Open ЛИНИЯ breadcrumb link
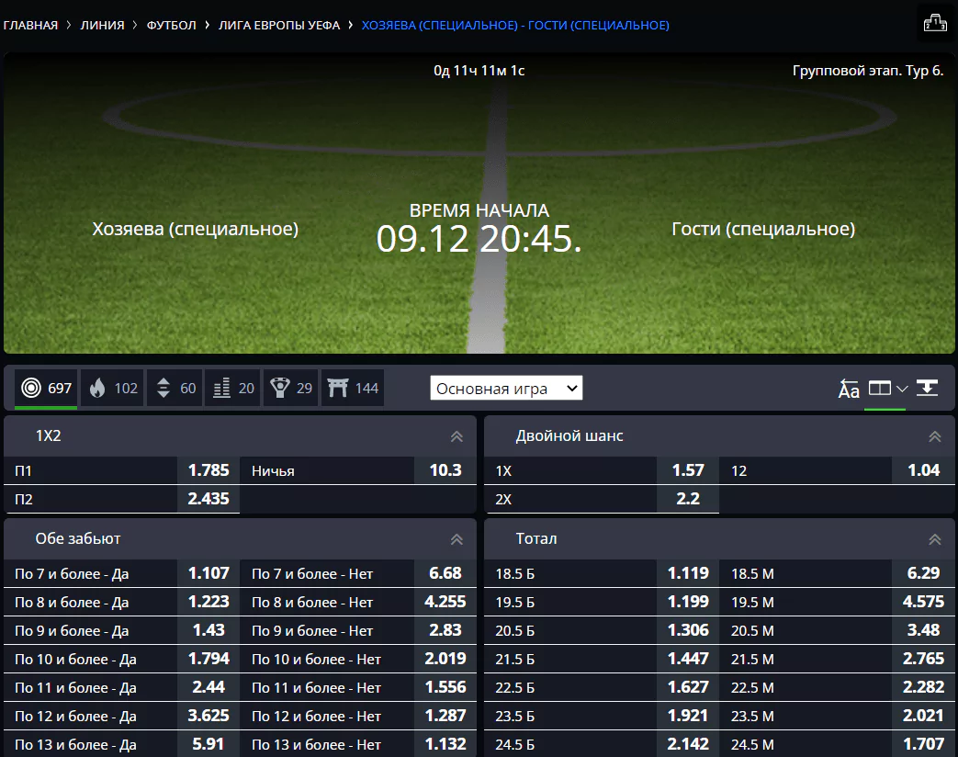 (102, 25)
